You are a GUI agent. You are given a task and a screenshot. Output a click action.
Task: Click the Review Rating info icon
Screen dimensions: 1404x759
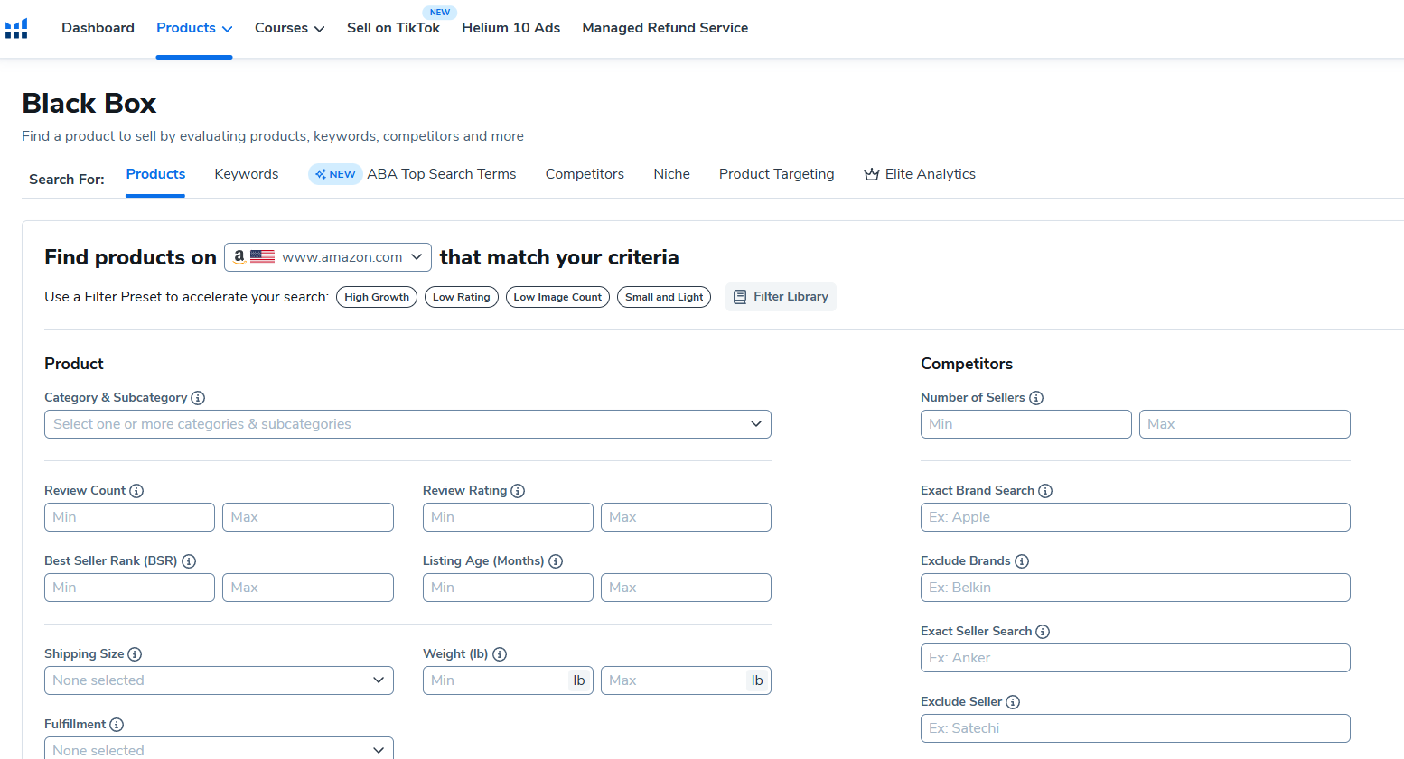point(518,491)
